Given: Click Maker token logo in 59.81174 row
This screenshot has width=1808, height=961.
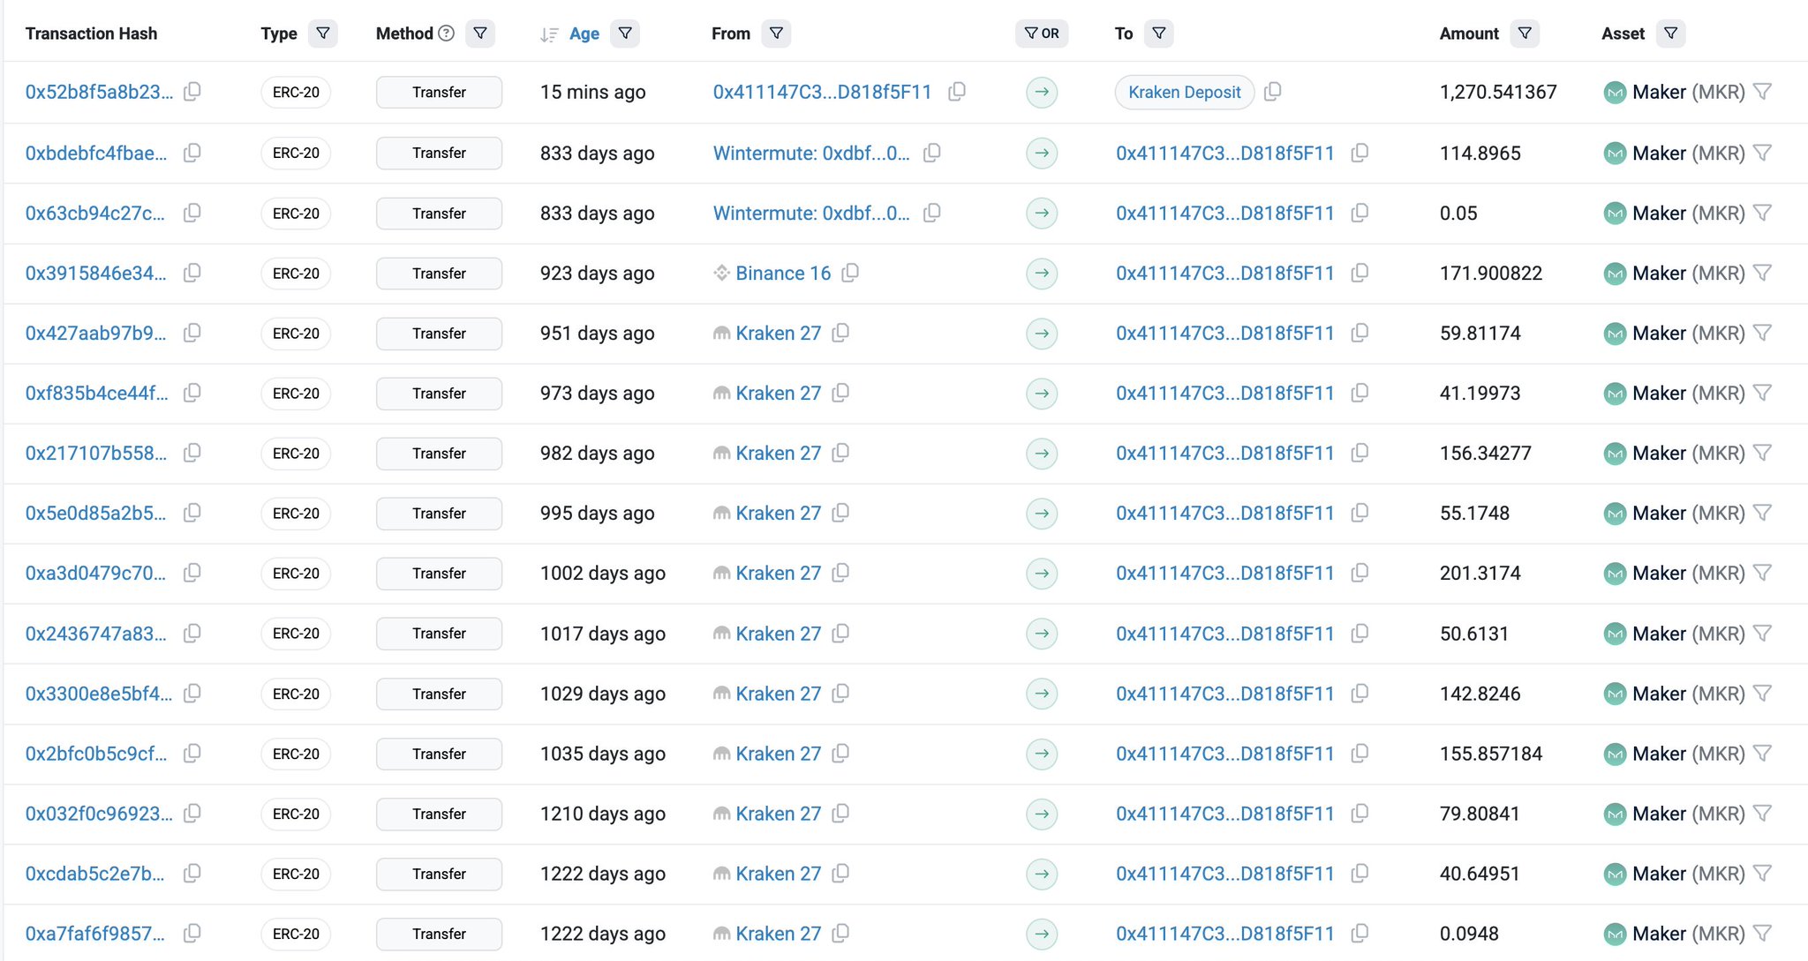Looking at the screenshot, I should click(x=1615, y=334).
